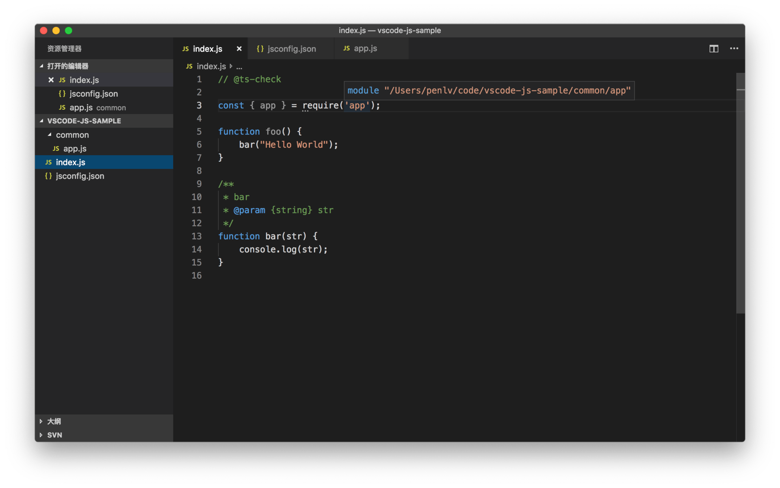The image size is (780, 488).
Task: Click the @param tag in the comment
Action: pos(249,210)
